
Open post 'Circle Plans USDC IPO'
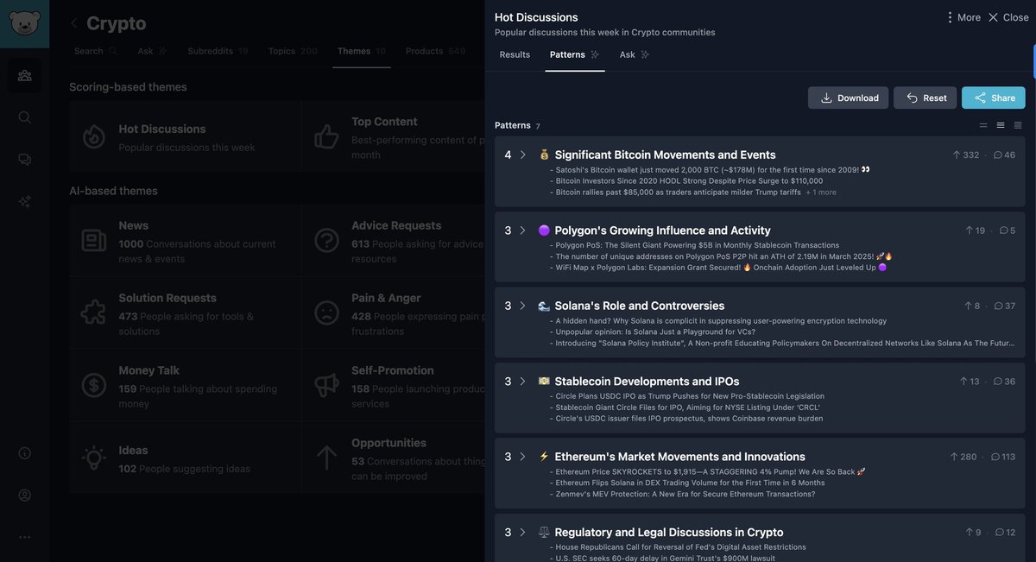pyautogui.click(x=690, y=396)
